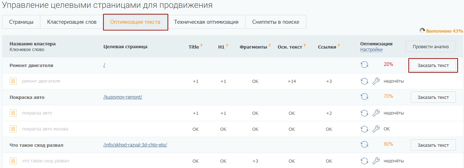Open the Сниппеты в поиске tab
The image size is (464, 168).
(276, 22)
